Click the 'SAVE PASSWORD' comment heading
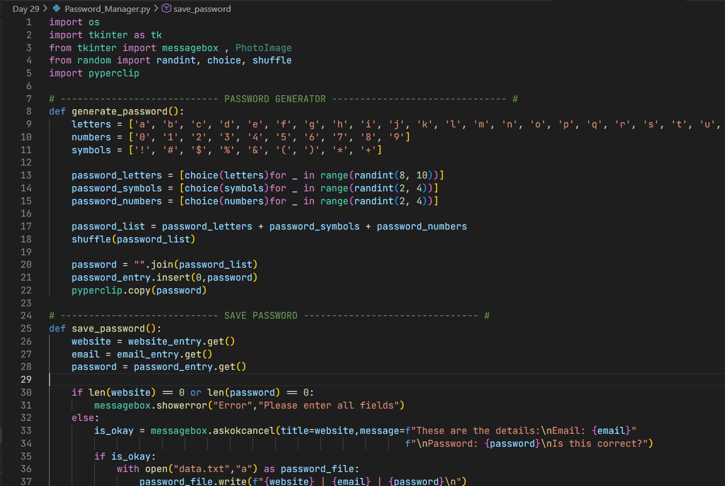The image size is (725, 486). pos(261,316)
